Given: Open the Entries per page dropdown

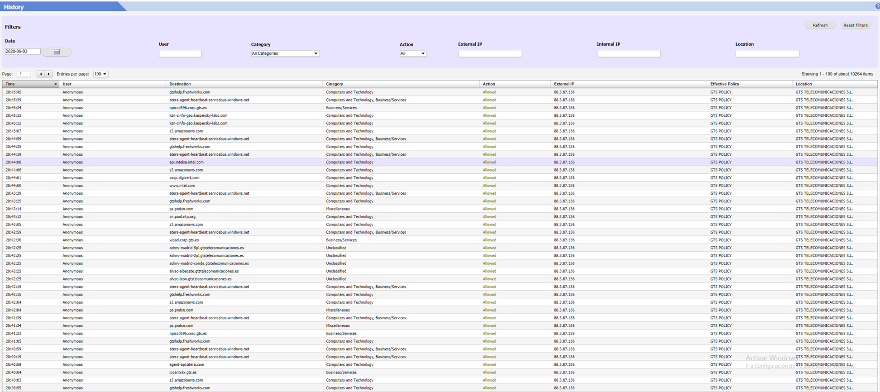Looking at the screenshot, I should 100,74.
